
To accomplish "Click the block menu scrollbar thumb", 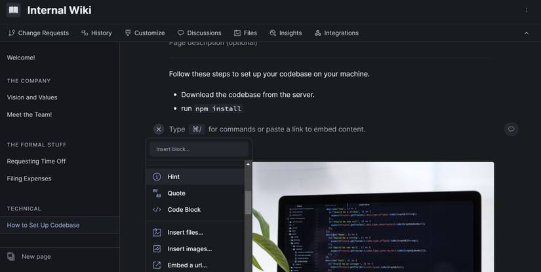I will 248,203.
